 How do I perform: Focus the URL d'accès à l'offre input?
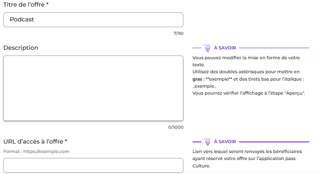tap(93, 165)
